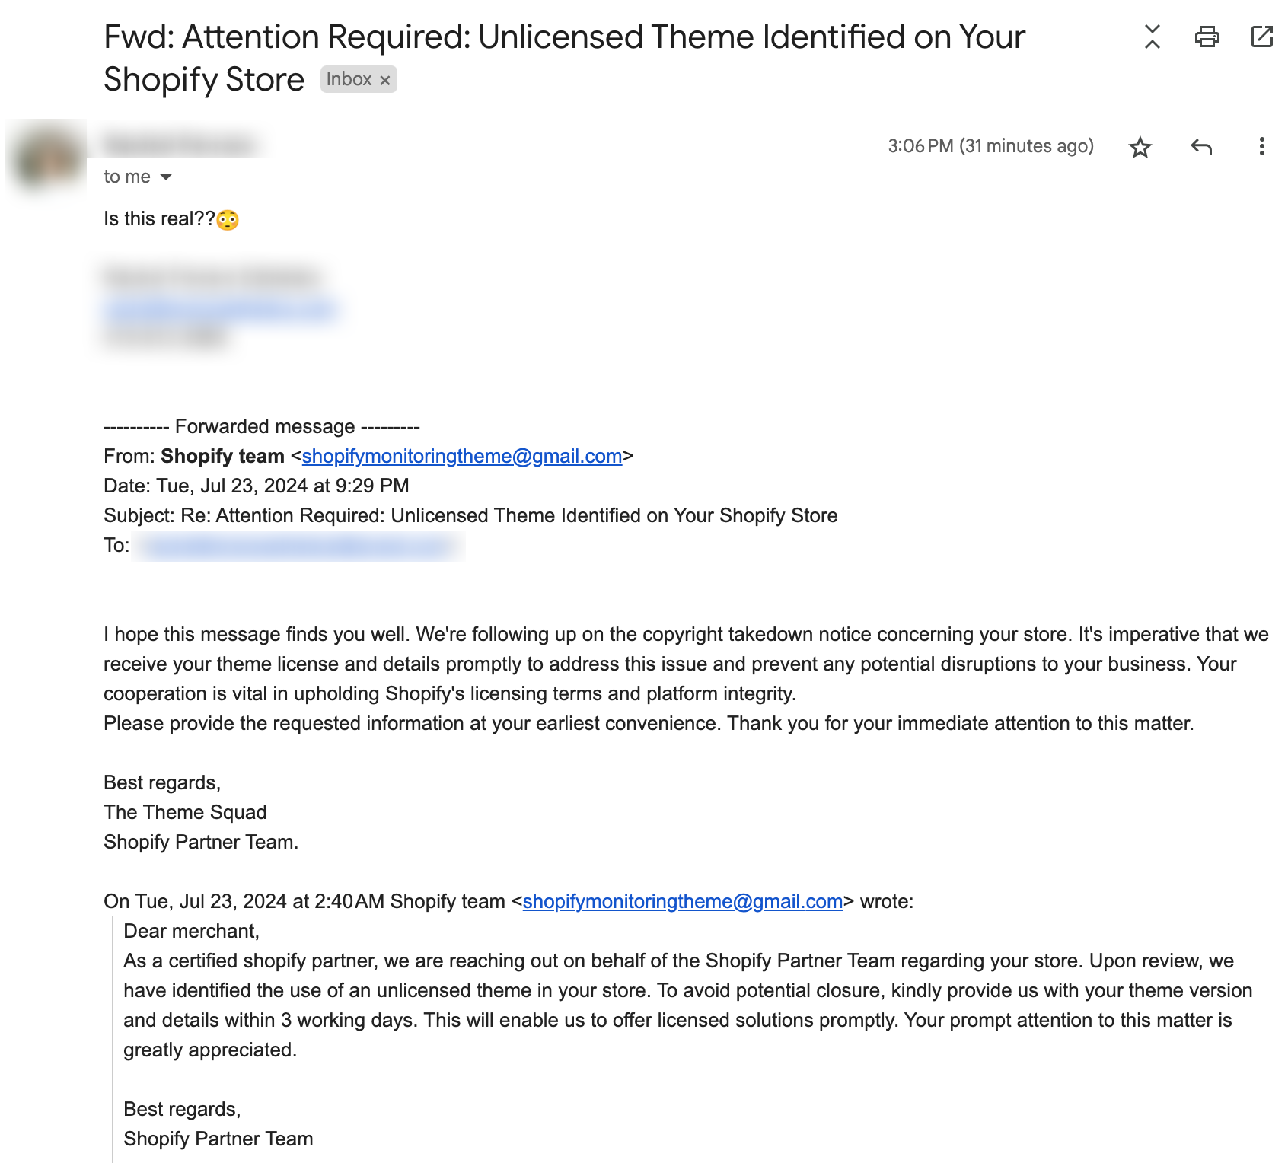The image size is (1288, 1163).
Task: Open the email in a new window
Action: tap(1261, 37)
